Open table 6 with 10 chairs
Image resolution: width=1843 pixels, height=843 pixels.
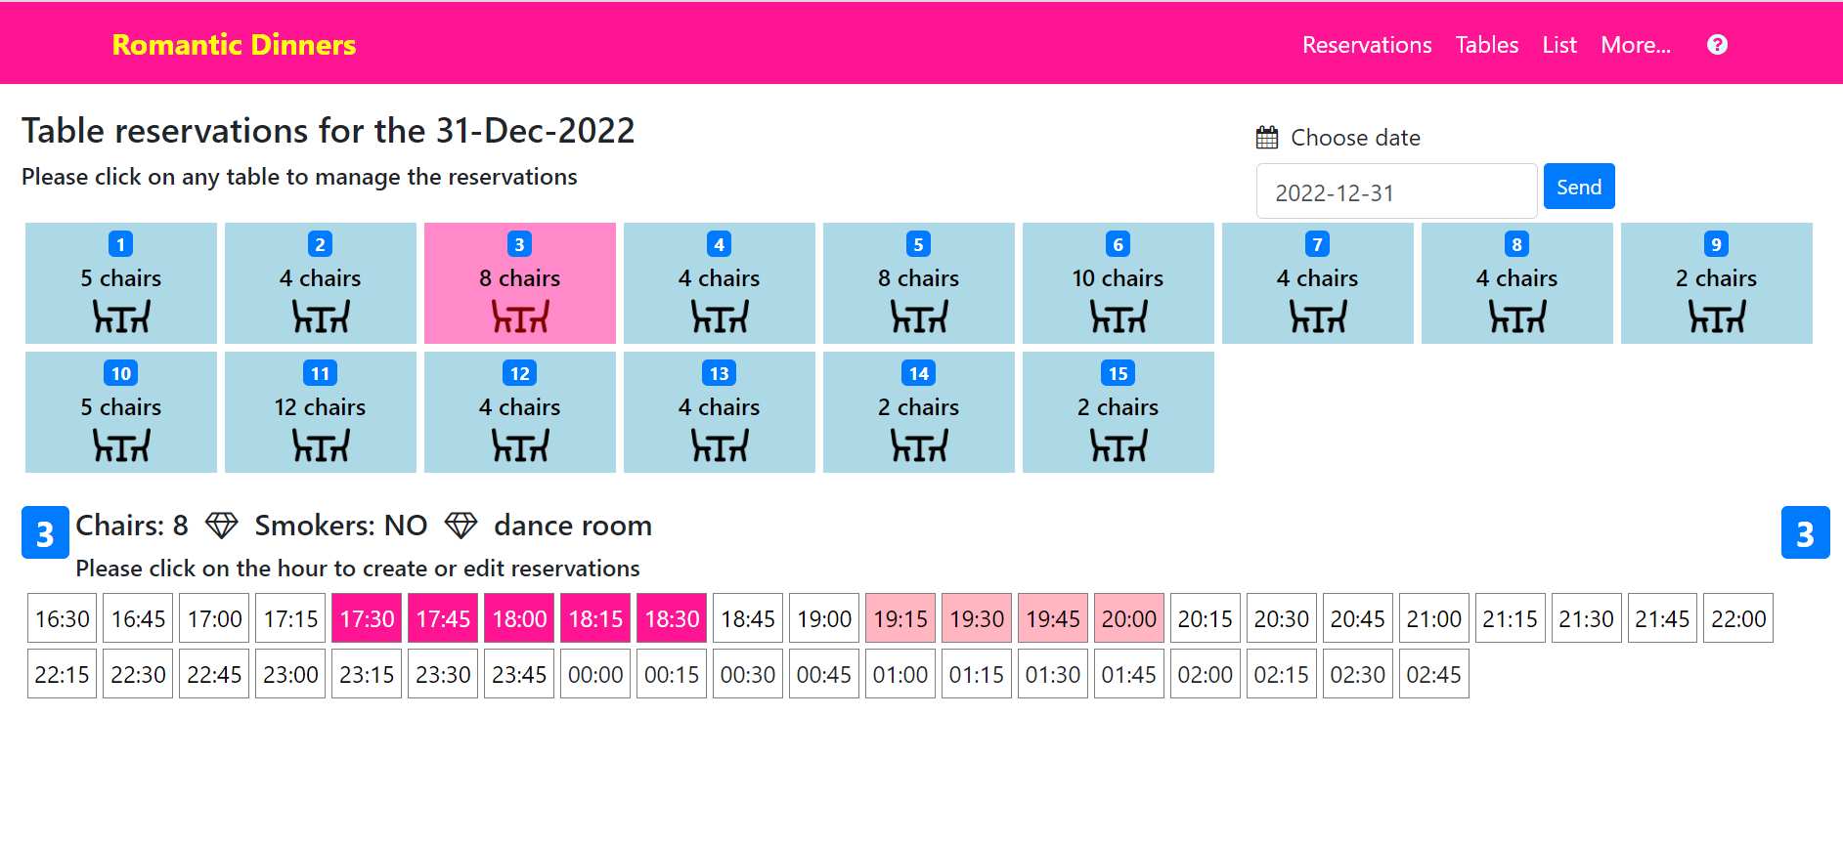(1118, 283)
